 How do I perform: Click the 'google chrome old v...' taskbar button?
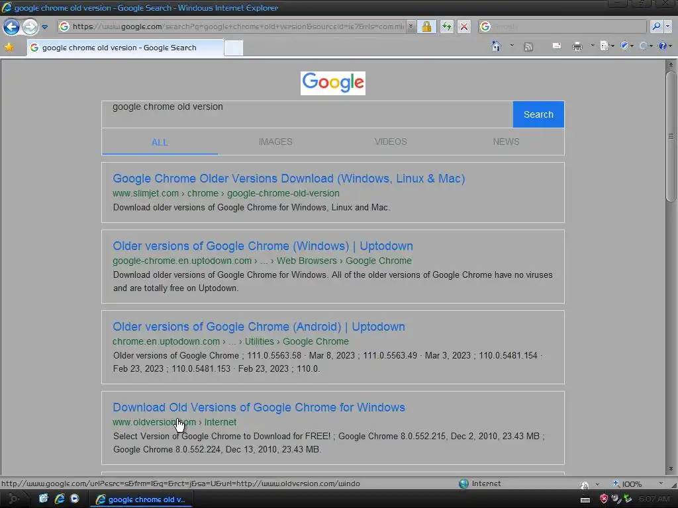pyautogui.click(x=142, y=499)
